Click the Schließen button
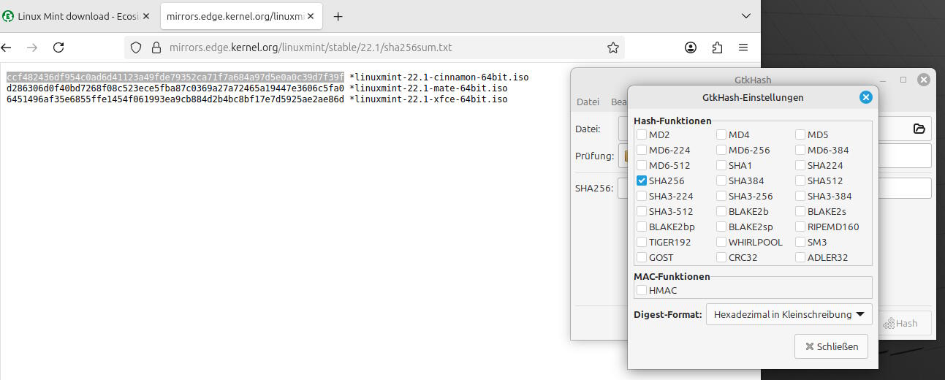 click(x=831, y=346)
